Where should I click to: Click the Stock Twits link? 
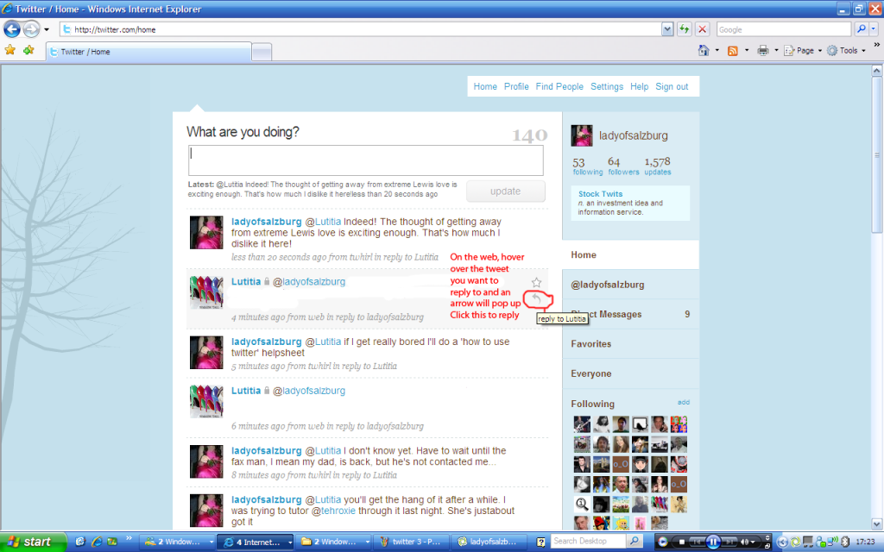pos(601,194)
